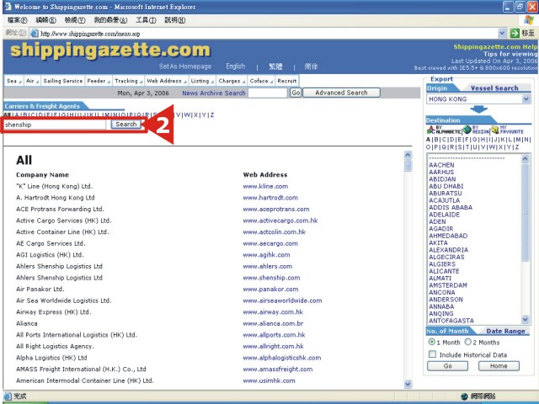Expand the Air navigation menu
The image size is (539, 404).
point(33,81)
